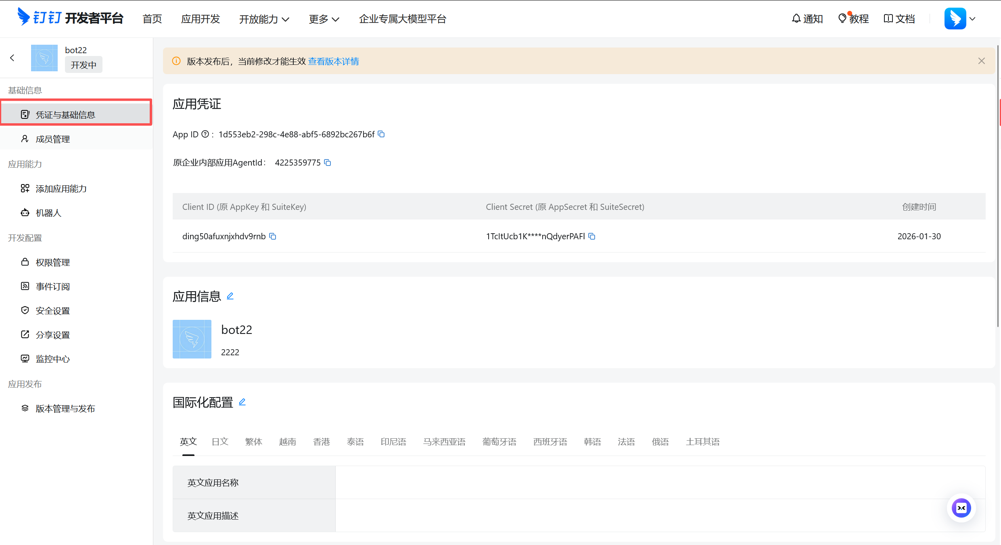Screen dimensions: 1001x545
Task: Switch to the 日文 language tab
Action: 220,441
